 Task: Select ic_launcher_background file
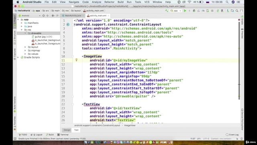coord(46,40)
